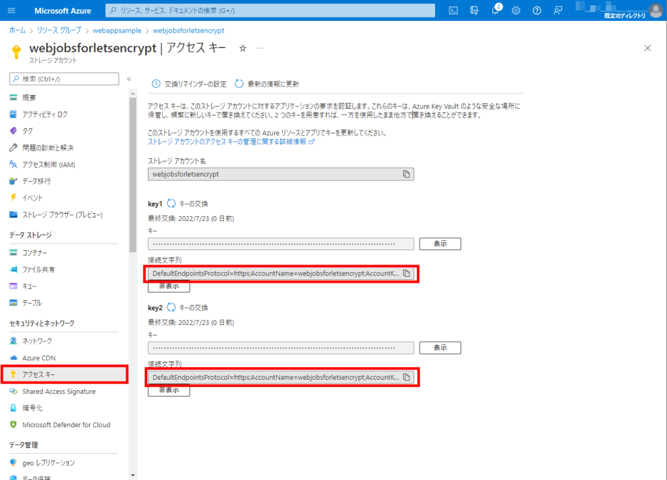
Task: Go to webjobsforletsencrypt breadcrumb
Action: (188, 30)
